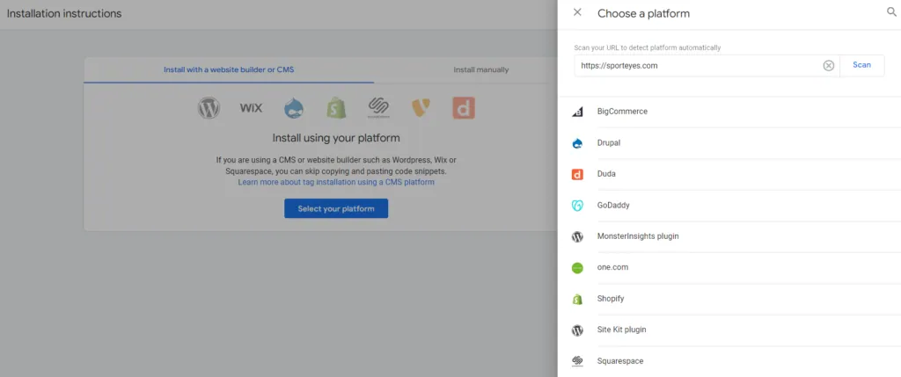Image resolution: width=901 pixels, height=377 pixels.
Task: Click the WordPress logo in installation card
Action: point(209,108)
